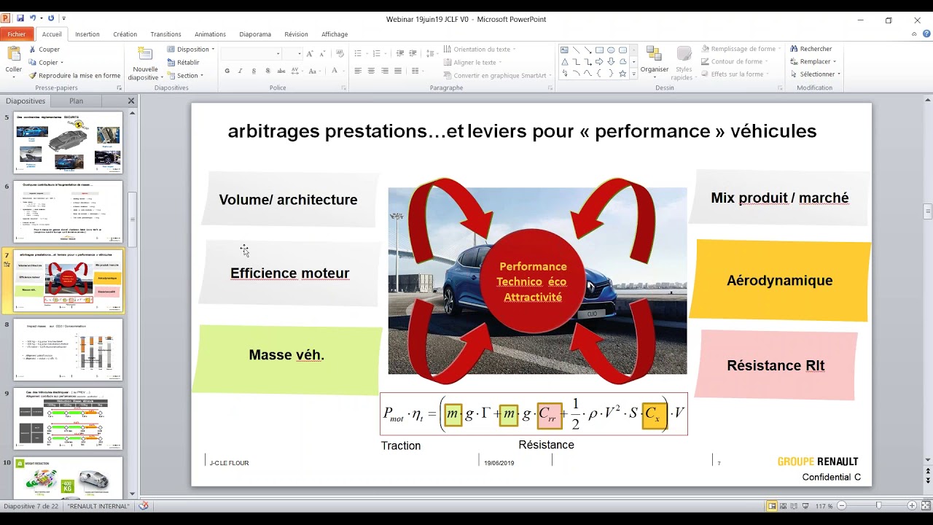Switch to the Insertion ribbon tab
This screenshot has width=933, height=525.
[x=87, y=34]
